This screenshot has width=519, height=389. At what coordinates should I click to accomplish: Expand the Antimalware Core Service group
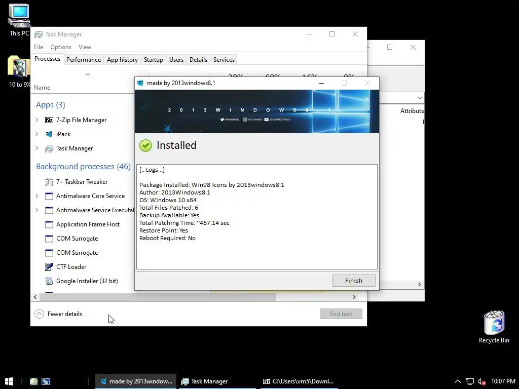tap(37, 196)
